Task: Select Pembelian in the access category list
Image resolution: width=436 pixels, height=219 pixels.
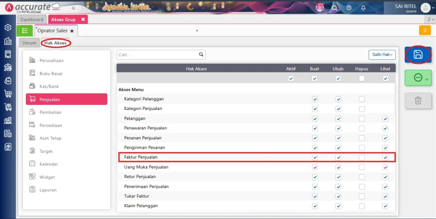Action: [x=50, y=112]
